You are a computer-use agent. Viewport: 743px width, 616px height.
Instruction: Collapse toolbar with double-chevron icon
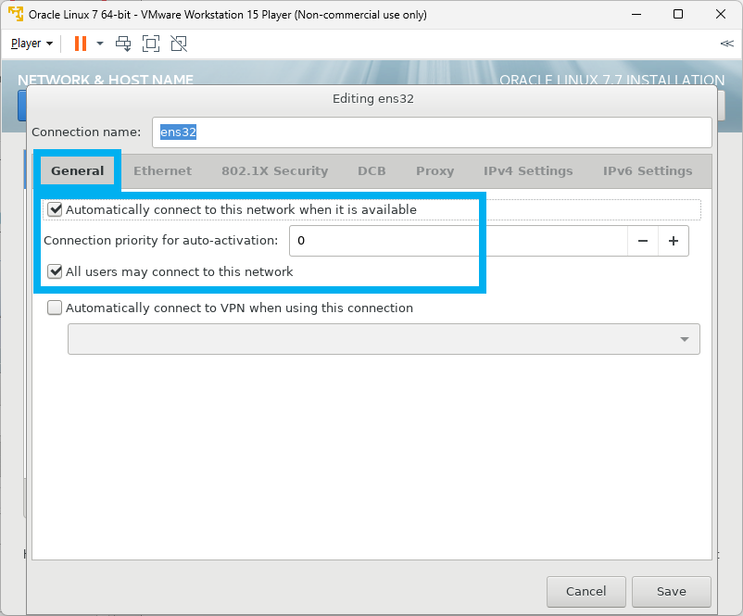[726, 44]
